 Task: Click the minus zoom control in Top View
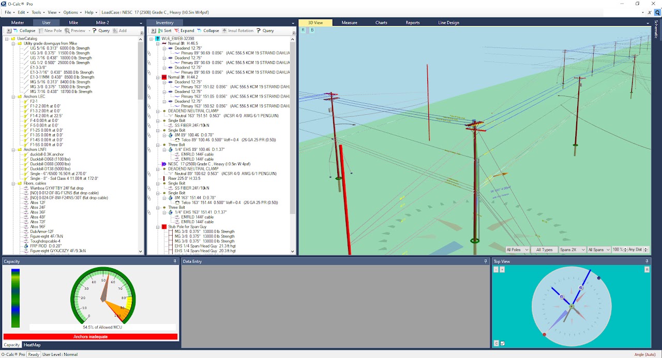(495, 269)
